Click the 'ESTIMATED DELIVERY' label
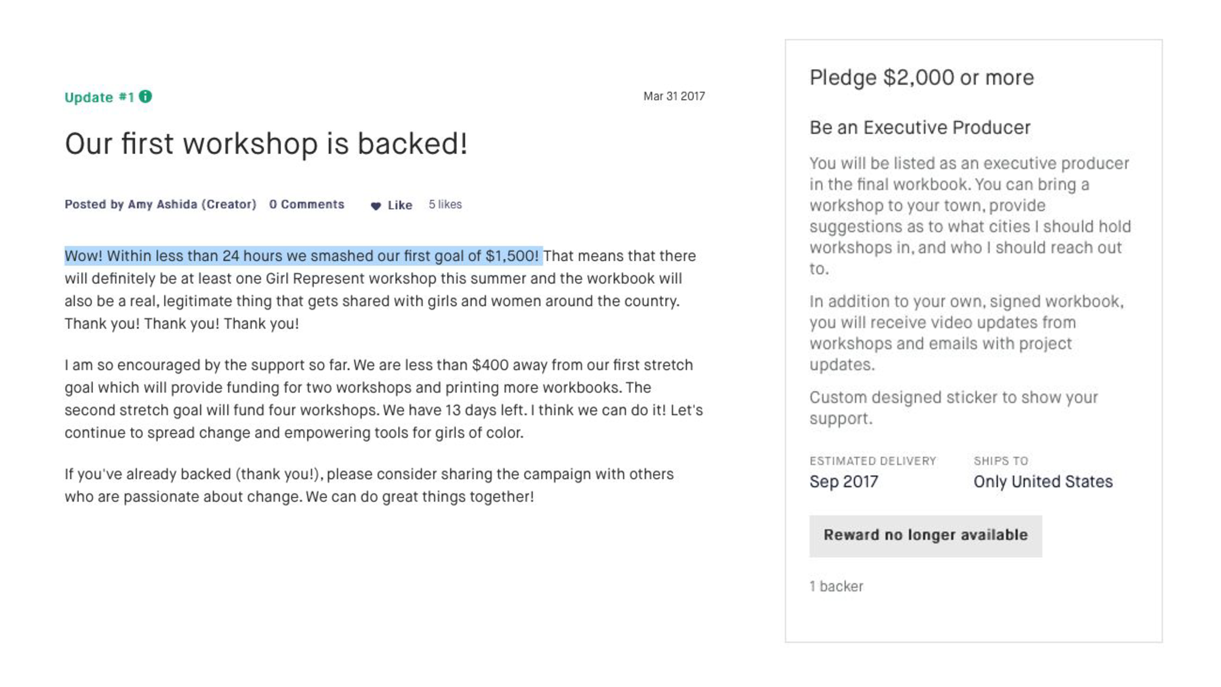 point(873,461)
